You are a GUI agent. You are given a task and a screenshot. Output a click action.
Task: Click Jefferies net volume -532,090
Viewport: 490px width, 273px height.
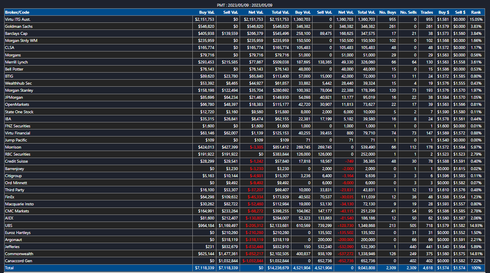pyautogui.click(x=346, y=247)
